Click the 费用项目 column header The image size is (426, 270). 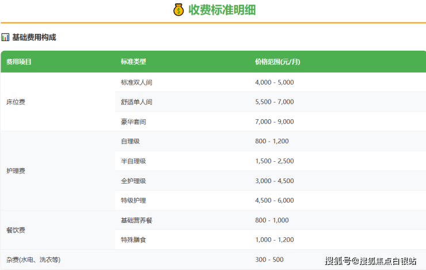(x=19, y=62)
